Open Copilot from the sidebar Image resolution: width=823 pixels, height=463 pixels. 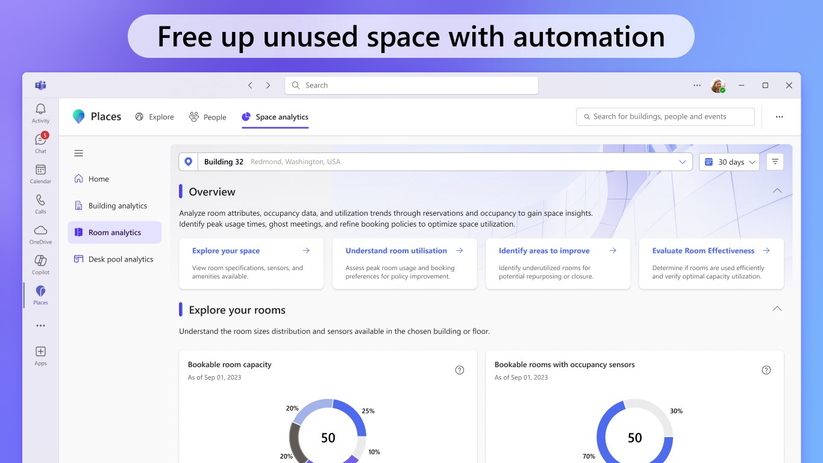coord(40,264)
